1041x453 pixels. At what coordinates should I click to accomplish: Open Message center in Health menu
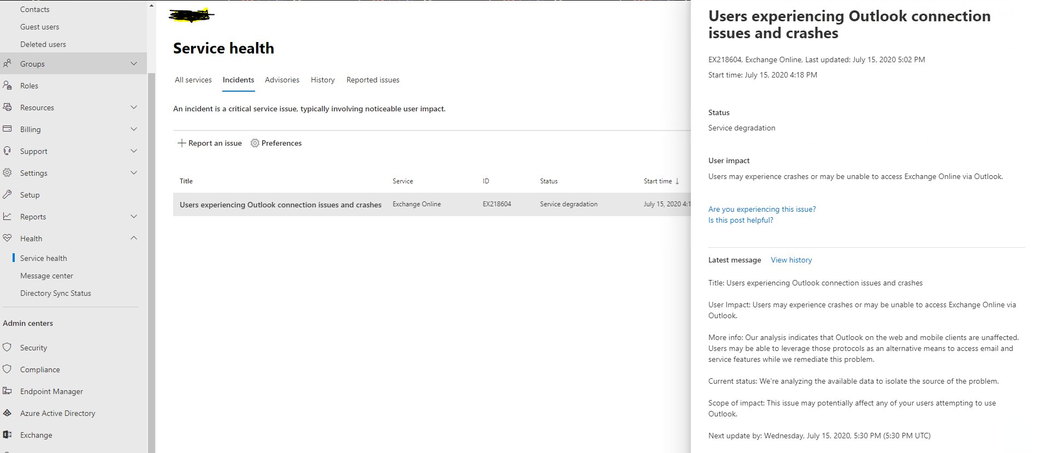[x=46, y=276]
